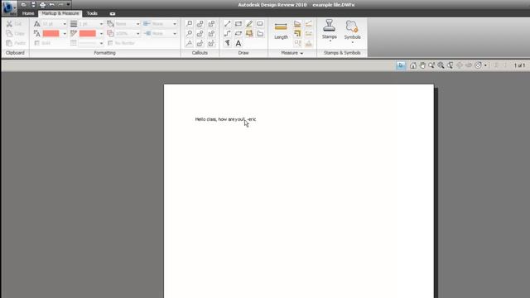Image resolution: width=530 pixels, height=298 pixels.
Task: Expand the Measure panel arrow
Action: 301,53
